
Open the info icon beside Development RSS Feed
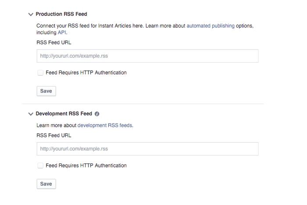pyautogui.click(x=97, y=114)
